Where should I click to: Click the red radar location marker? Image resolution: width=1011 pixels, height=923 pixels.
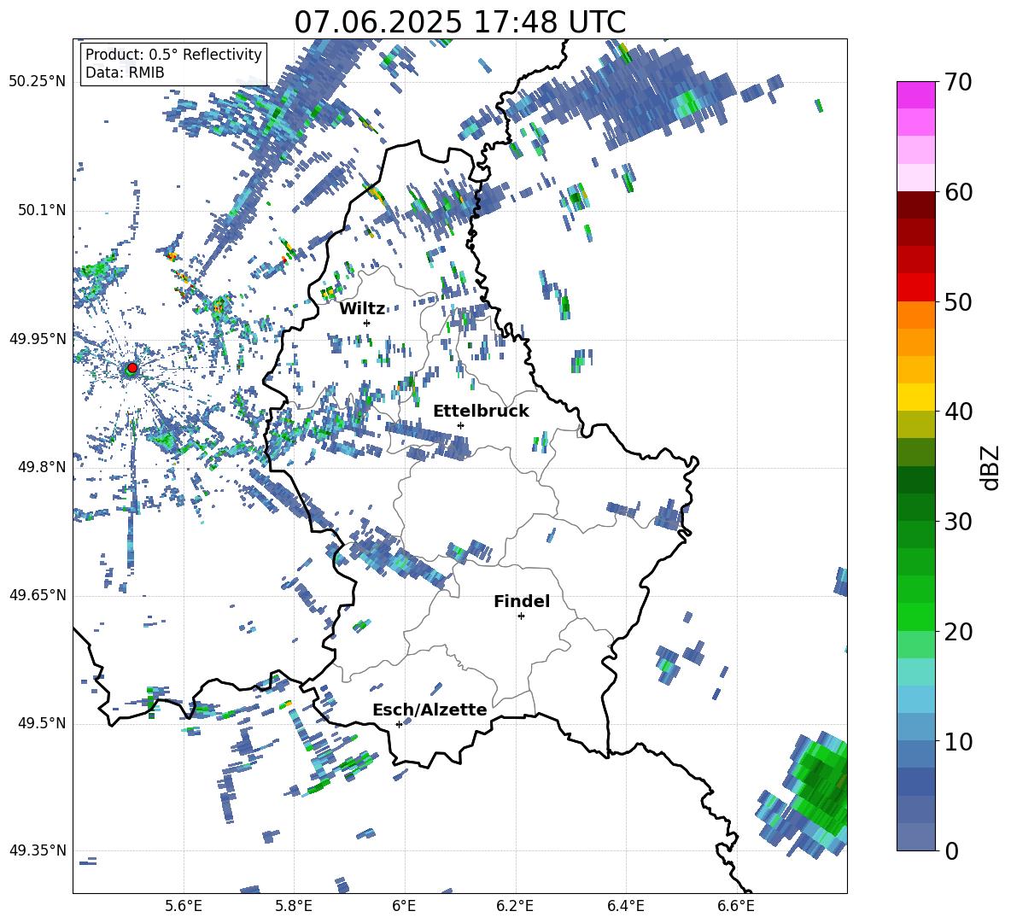132,368
